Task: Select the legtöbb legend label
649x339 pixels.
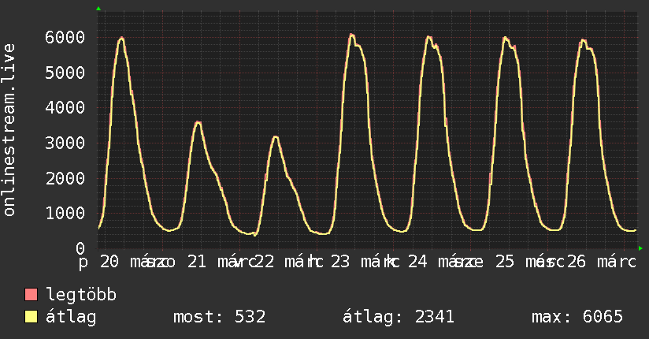Action: (82, 294)
